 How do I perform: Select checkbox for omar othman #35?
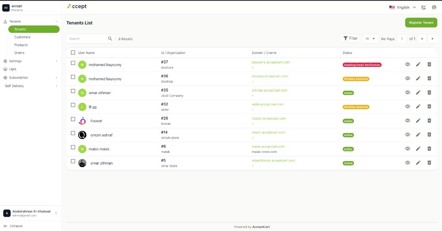click(73, 91)
